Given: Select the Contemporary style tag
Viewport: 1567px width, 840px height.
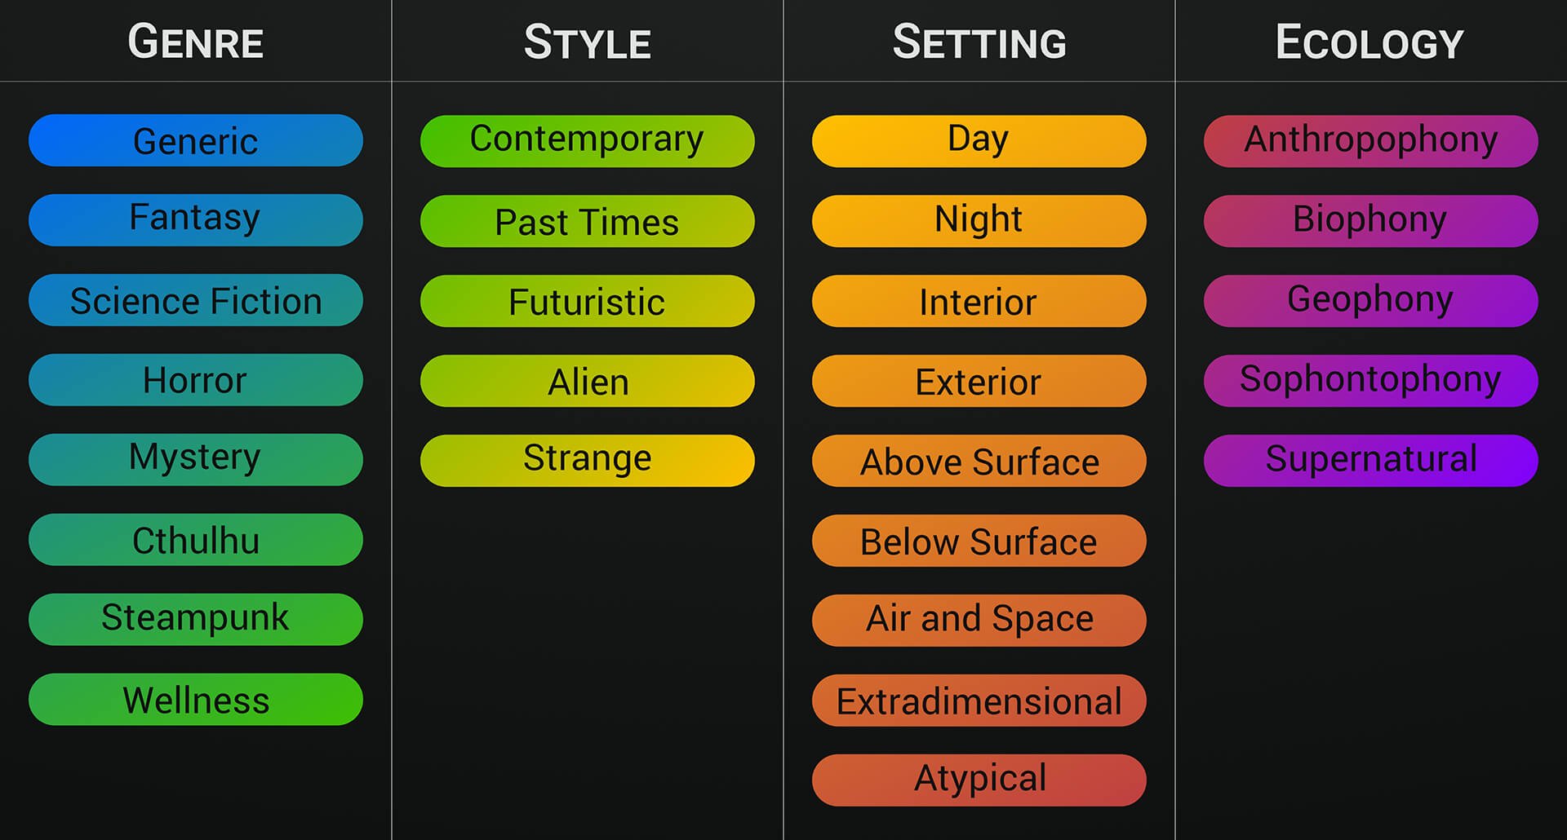Looking at the screenshot, I should coord(588,141).
